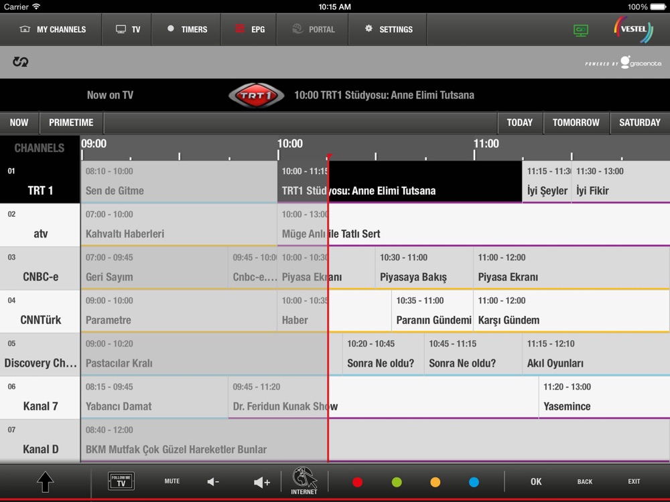Open TRT1 Stüdyosu: Anne Elimi Tutsana program
Screen dimensions: 670x502
(x=399, y=182)
